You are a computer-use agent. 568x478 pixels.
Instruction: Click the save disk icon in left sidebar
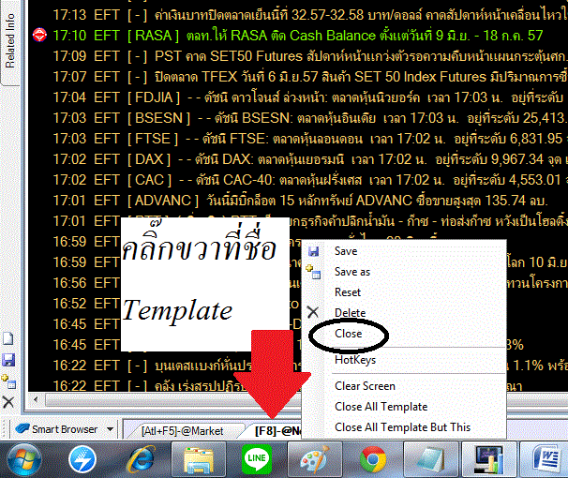click(x=8, y=360)
